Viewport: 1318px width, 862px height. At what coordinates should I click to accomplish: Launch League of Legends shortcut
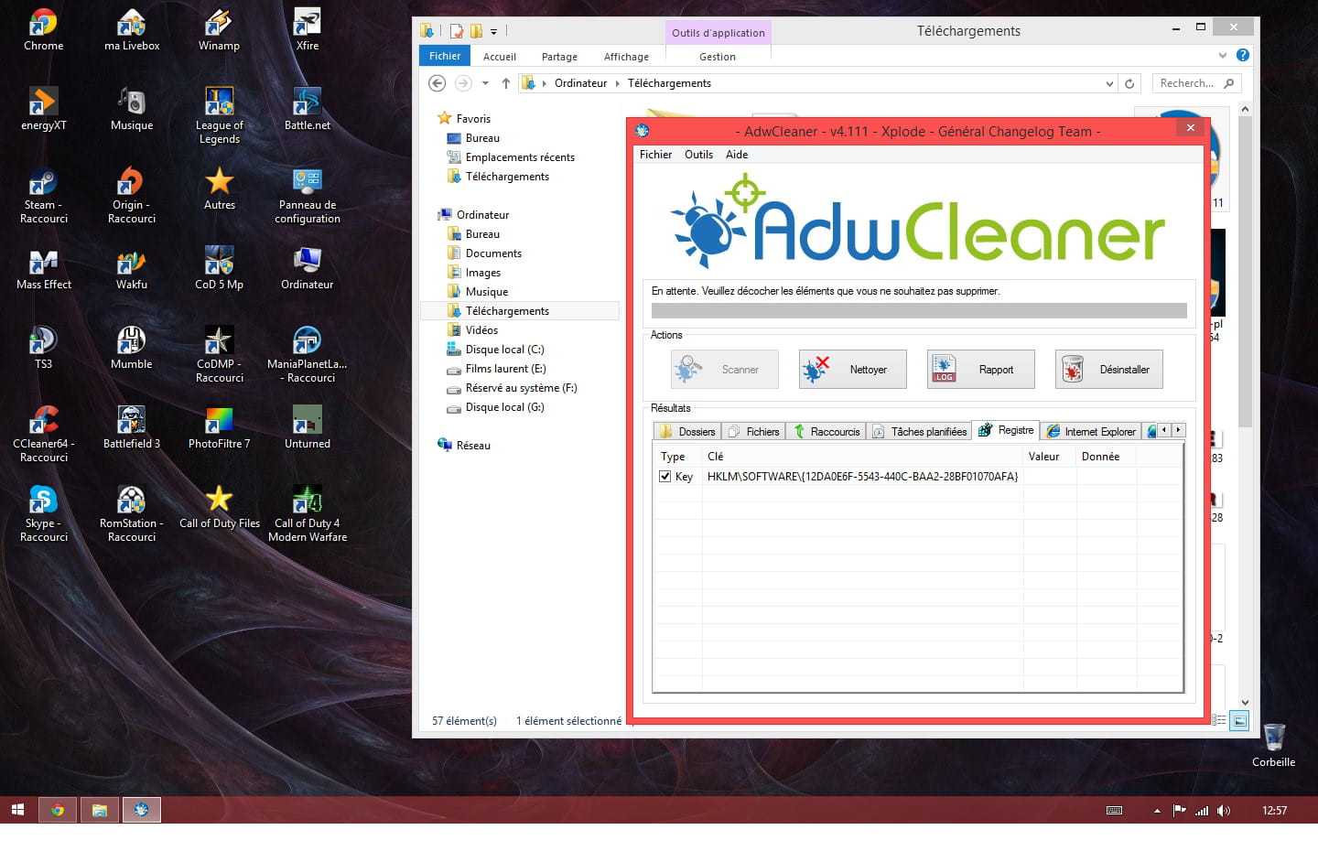click(219, 115)
